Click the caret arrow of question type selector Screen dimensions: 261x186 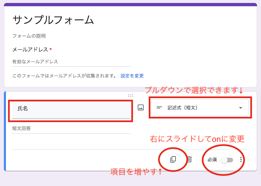click(241, 108)
